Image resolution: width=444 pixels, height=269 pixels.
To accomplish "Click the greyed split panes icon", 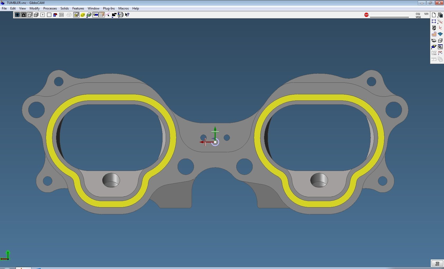I will (x=434, y=59).
